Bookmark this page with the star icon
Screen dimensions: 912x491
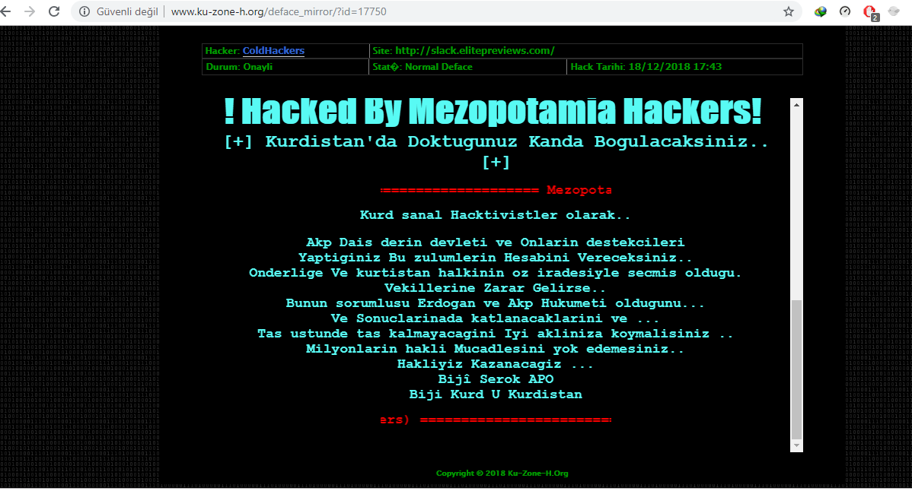[x=789, y=11]
